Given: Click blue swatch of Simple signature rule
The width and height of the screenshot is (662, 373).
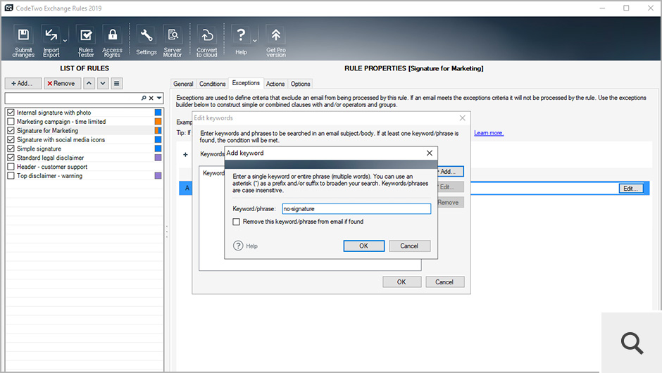Looking at the screenshot, I should (x=158, y=148).
